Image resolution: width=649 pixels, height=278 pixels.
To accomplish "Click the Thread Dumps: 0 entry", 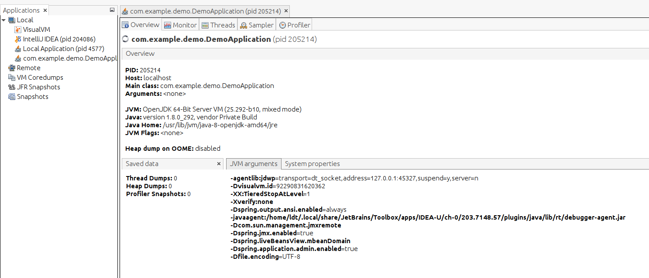I will click(x=151, y=178).
